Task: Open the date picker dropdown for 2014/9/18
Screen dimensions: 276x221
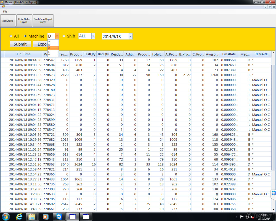Action: [130, 36]
